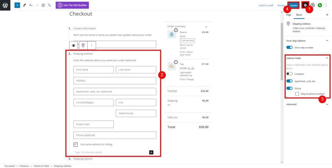
Task: Click the Divi circle icon in top bar
Action: 313,5
